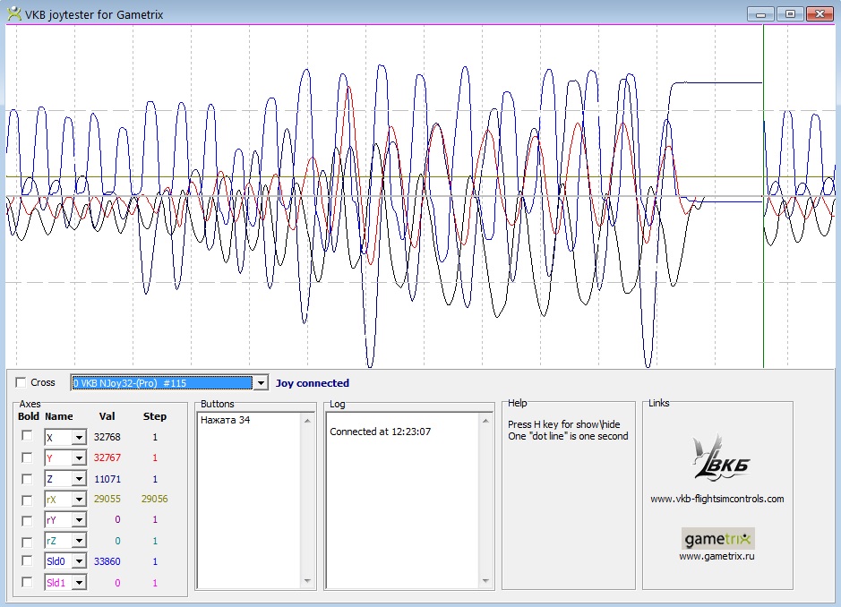Open the rZ axis name dropdown

pyautogui.click(x=79, y=541)
